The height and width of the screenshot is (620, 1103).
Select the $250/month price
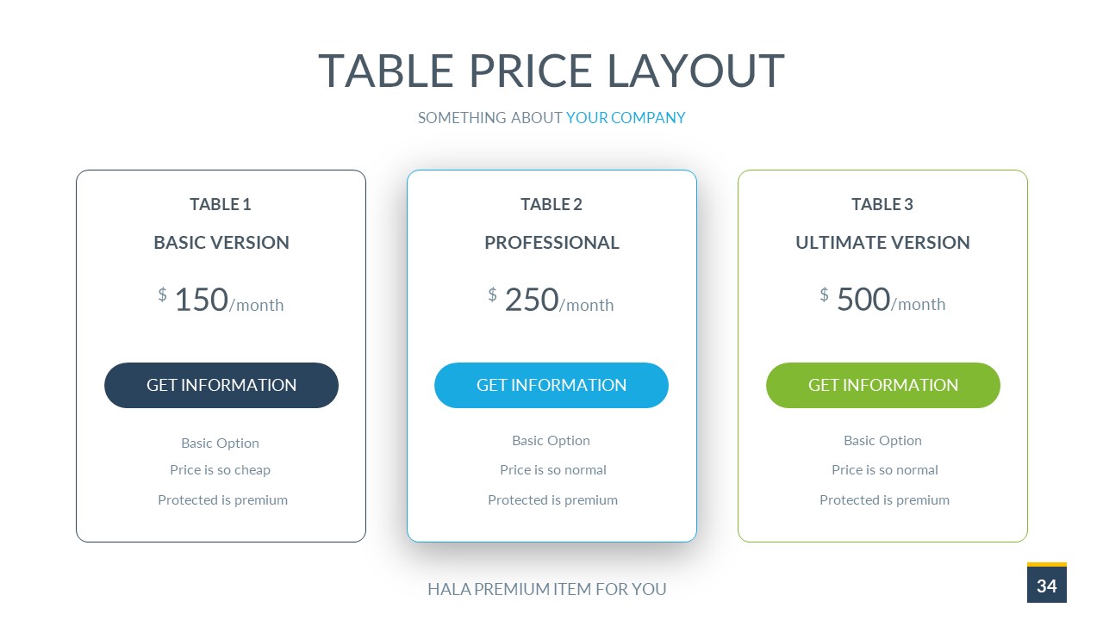coord(551,301)
